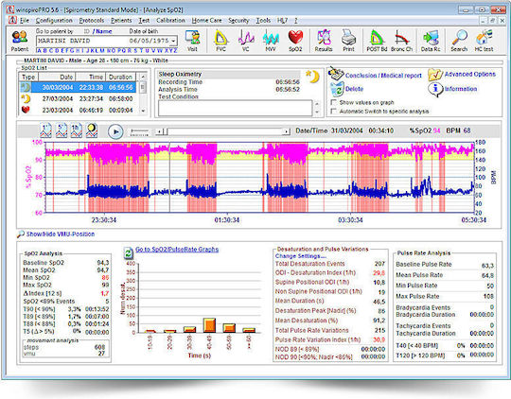Click the Type column header
Image resolution: width=511 pixels, height=399 pixels.
[x=29, y=78]
